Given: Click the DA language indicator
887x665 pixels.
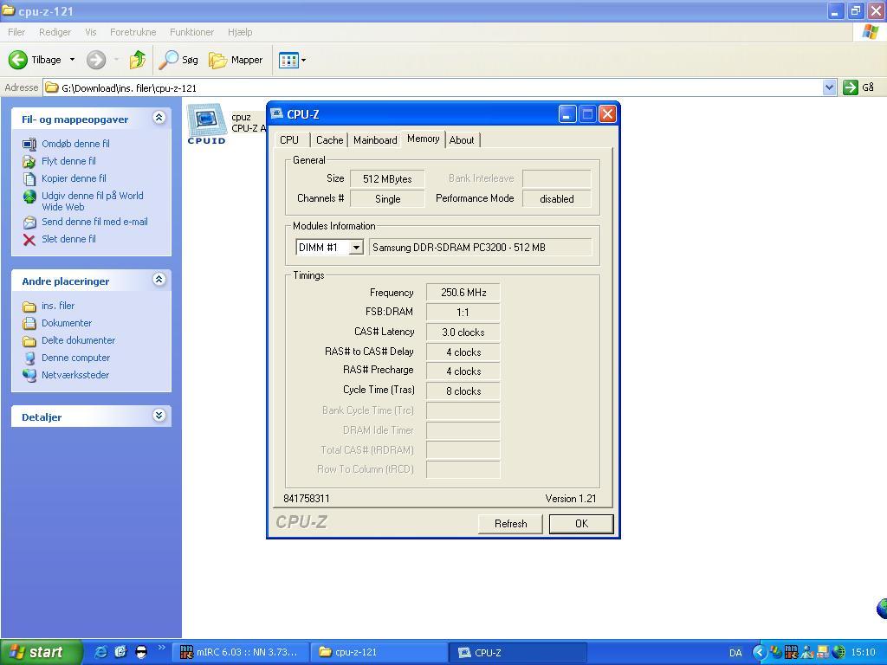Looking at the screenshot, I should pyautogui.click(x=735, y=653).
